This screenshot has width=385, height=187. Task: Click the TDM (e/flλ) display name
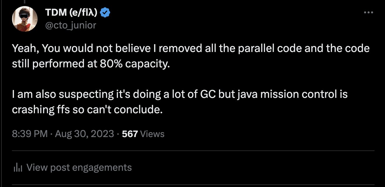(71, 13)
